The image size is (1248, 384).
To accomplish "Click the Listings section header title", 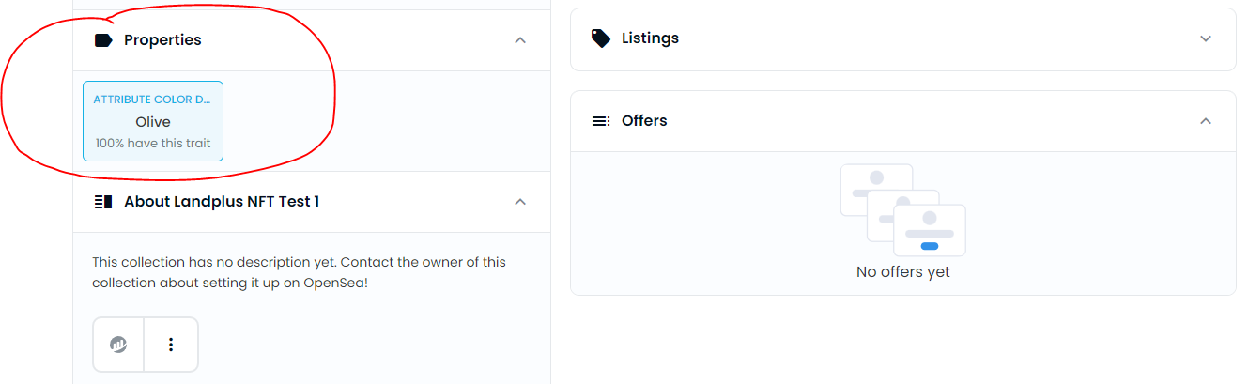I will coord(650,38).
